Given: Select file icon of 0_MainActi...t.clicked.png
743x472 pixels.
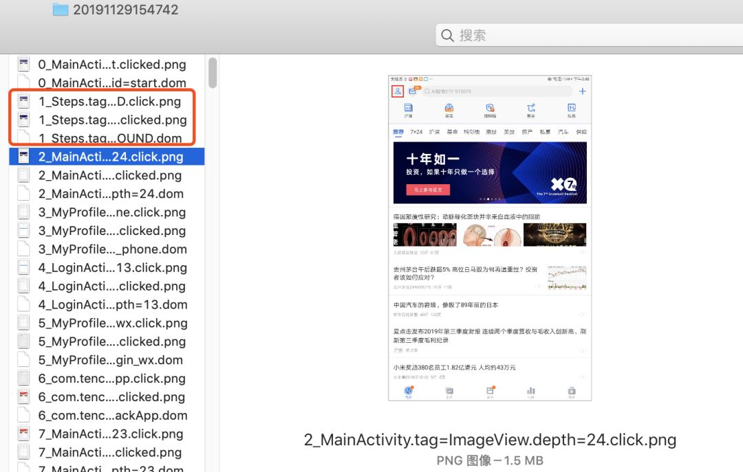Looking at the screenshot, I should (23, 64).
